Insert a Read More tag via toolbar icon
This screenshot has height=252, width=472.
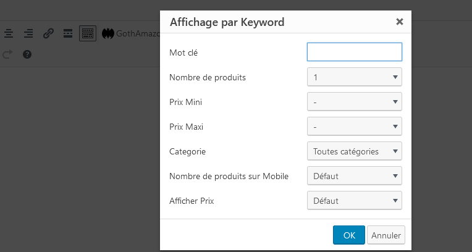click(68, 33)
